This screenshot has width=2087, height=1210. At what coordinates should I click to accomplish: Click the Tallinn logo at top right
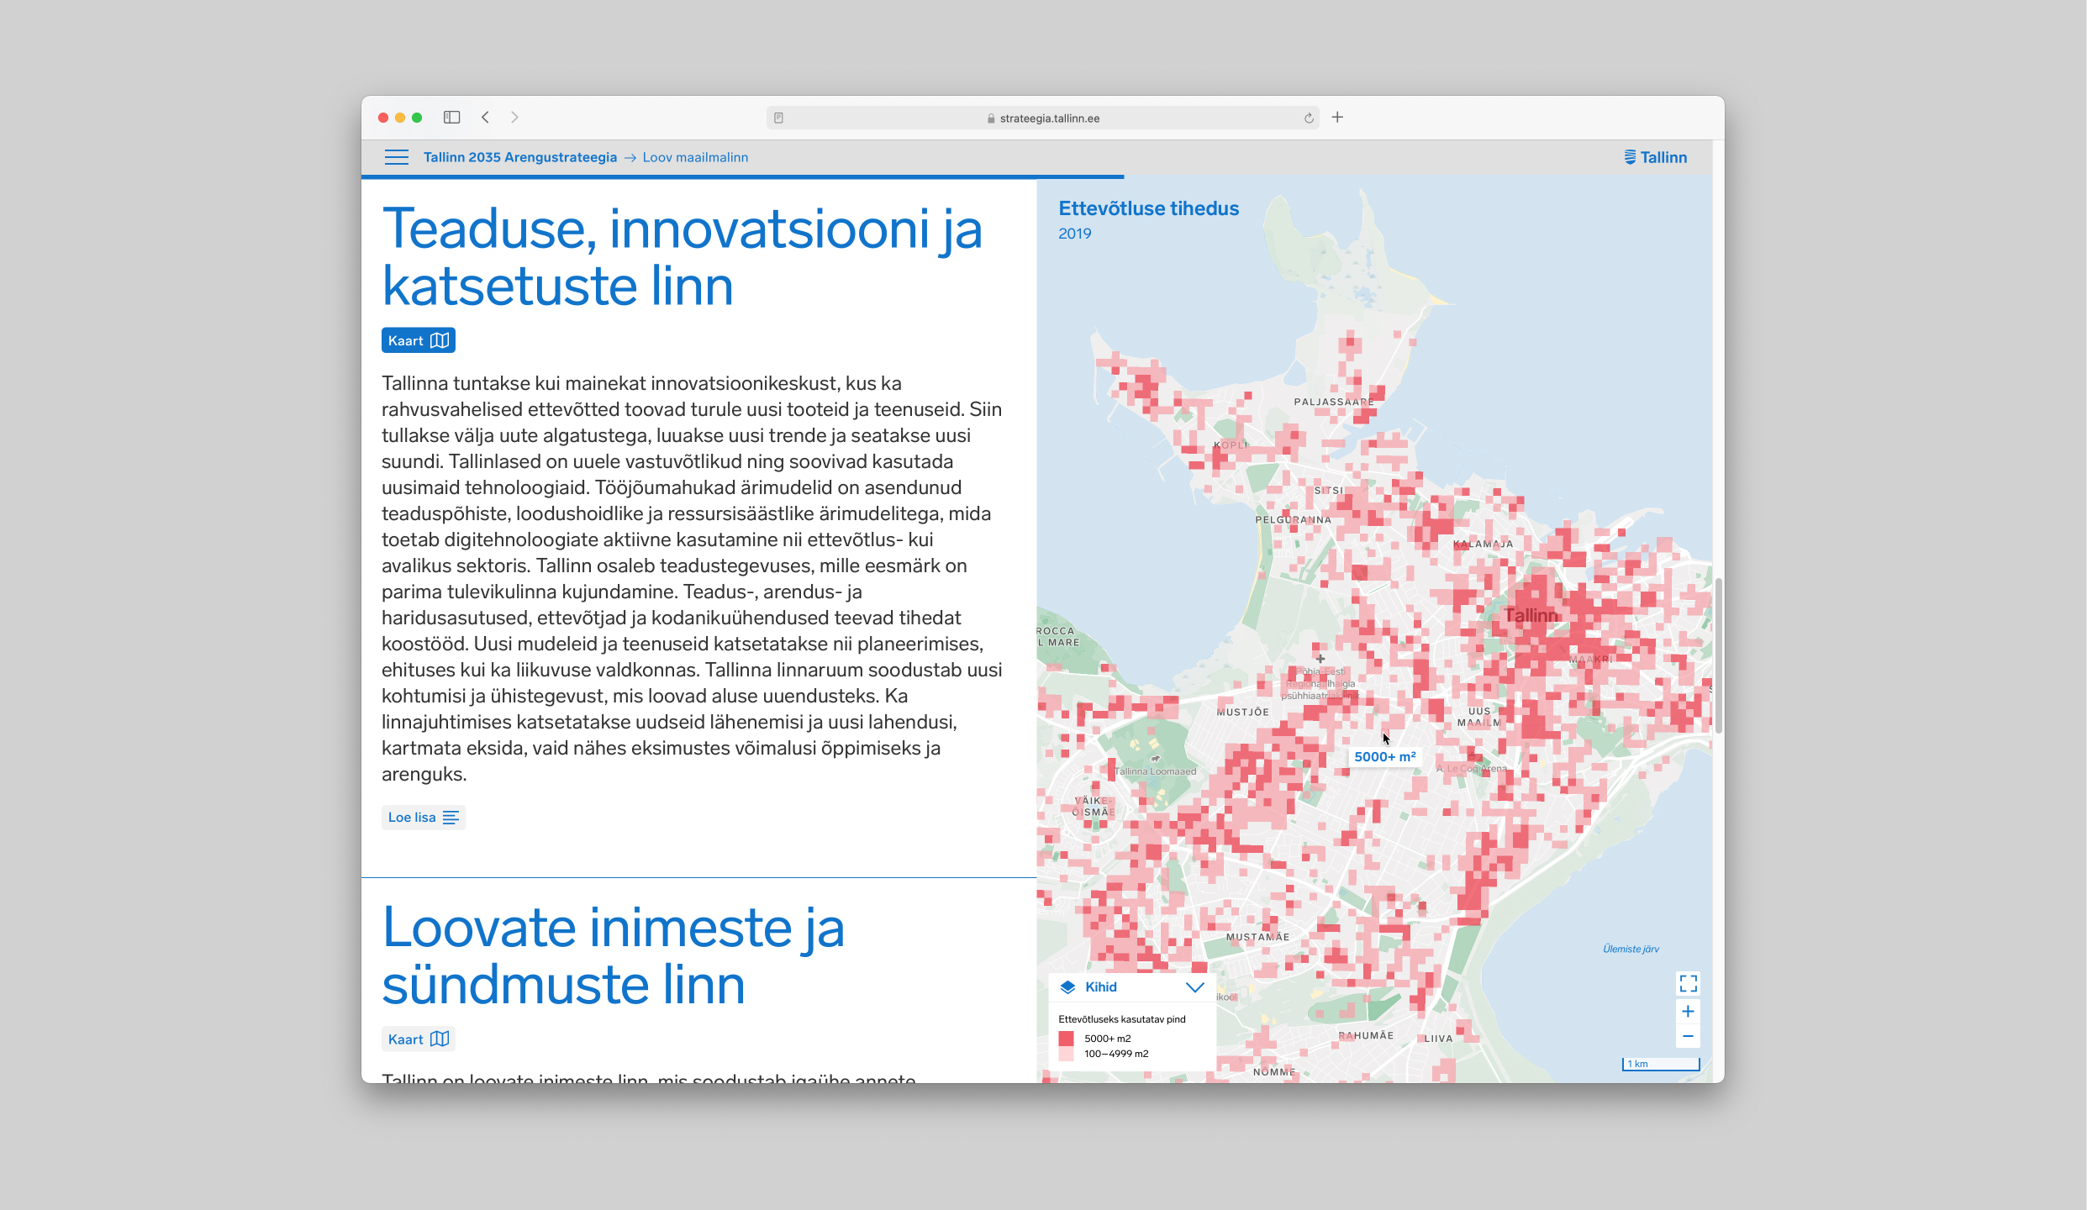point(1655,157)
